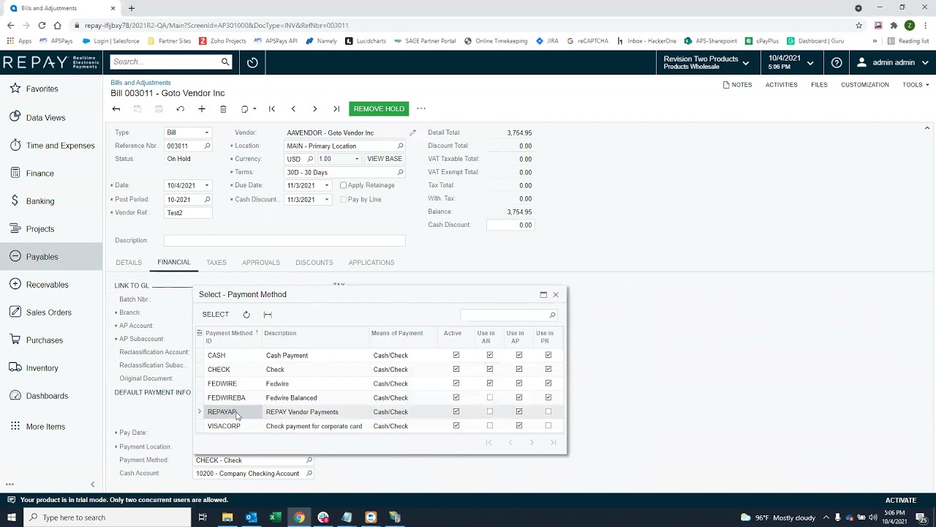Toggle Use in AR for FEDWIREBA row
This screenshot has height=527, width=936.
click(490, 397)
